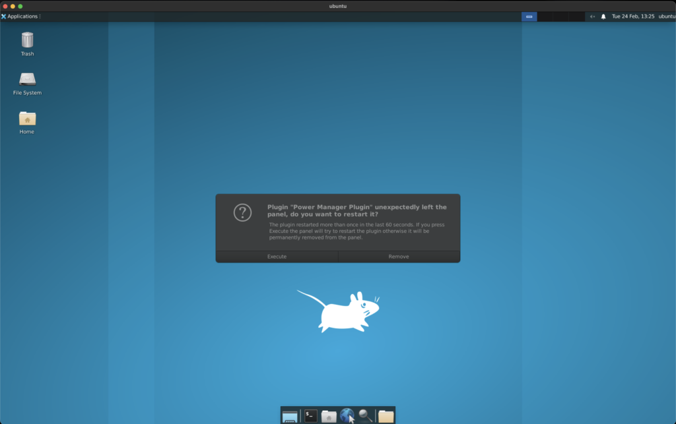The height and width of the screenshot is (424, 676).
Task: Open the Trash desktop icon
Action: [27, 41]
